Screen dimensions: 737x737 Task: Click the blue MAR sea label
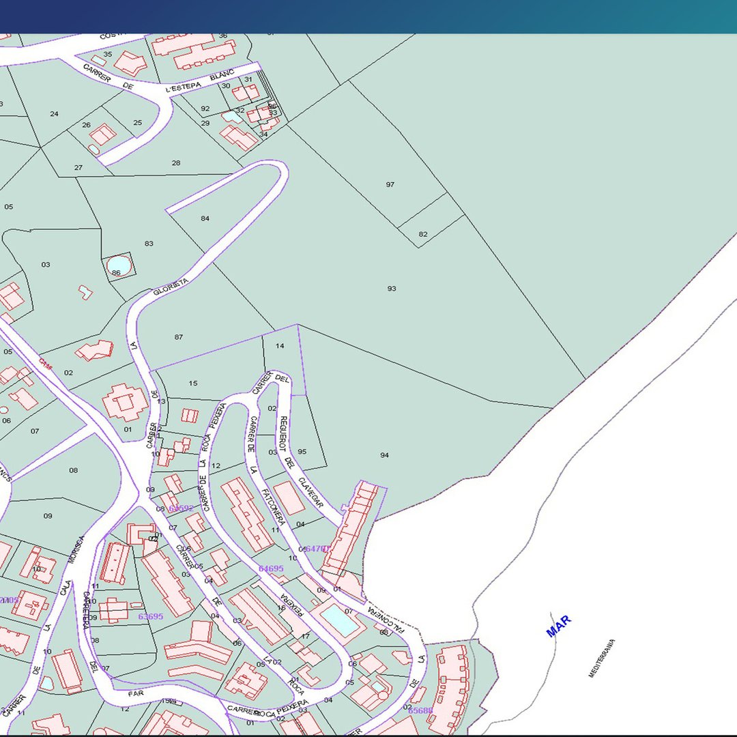pos(558,626)
